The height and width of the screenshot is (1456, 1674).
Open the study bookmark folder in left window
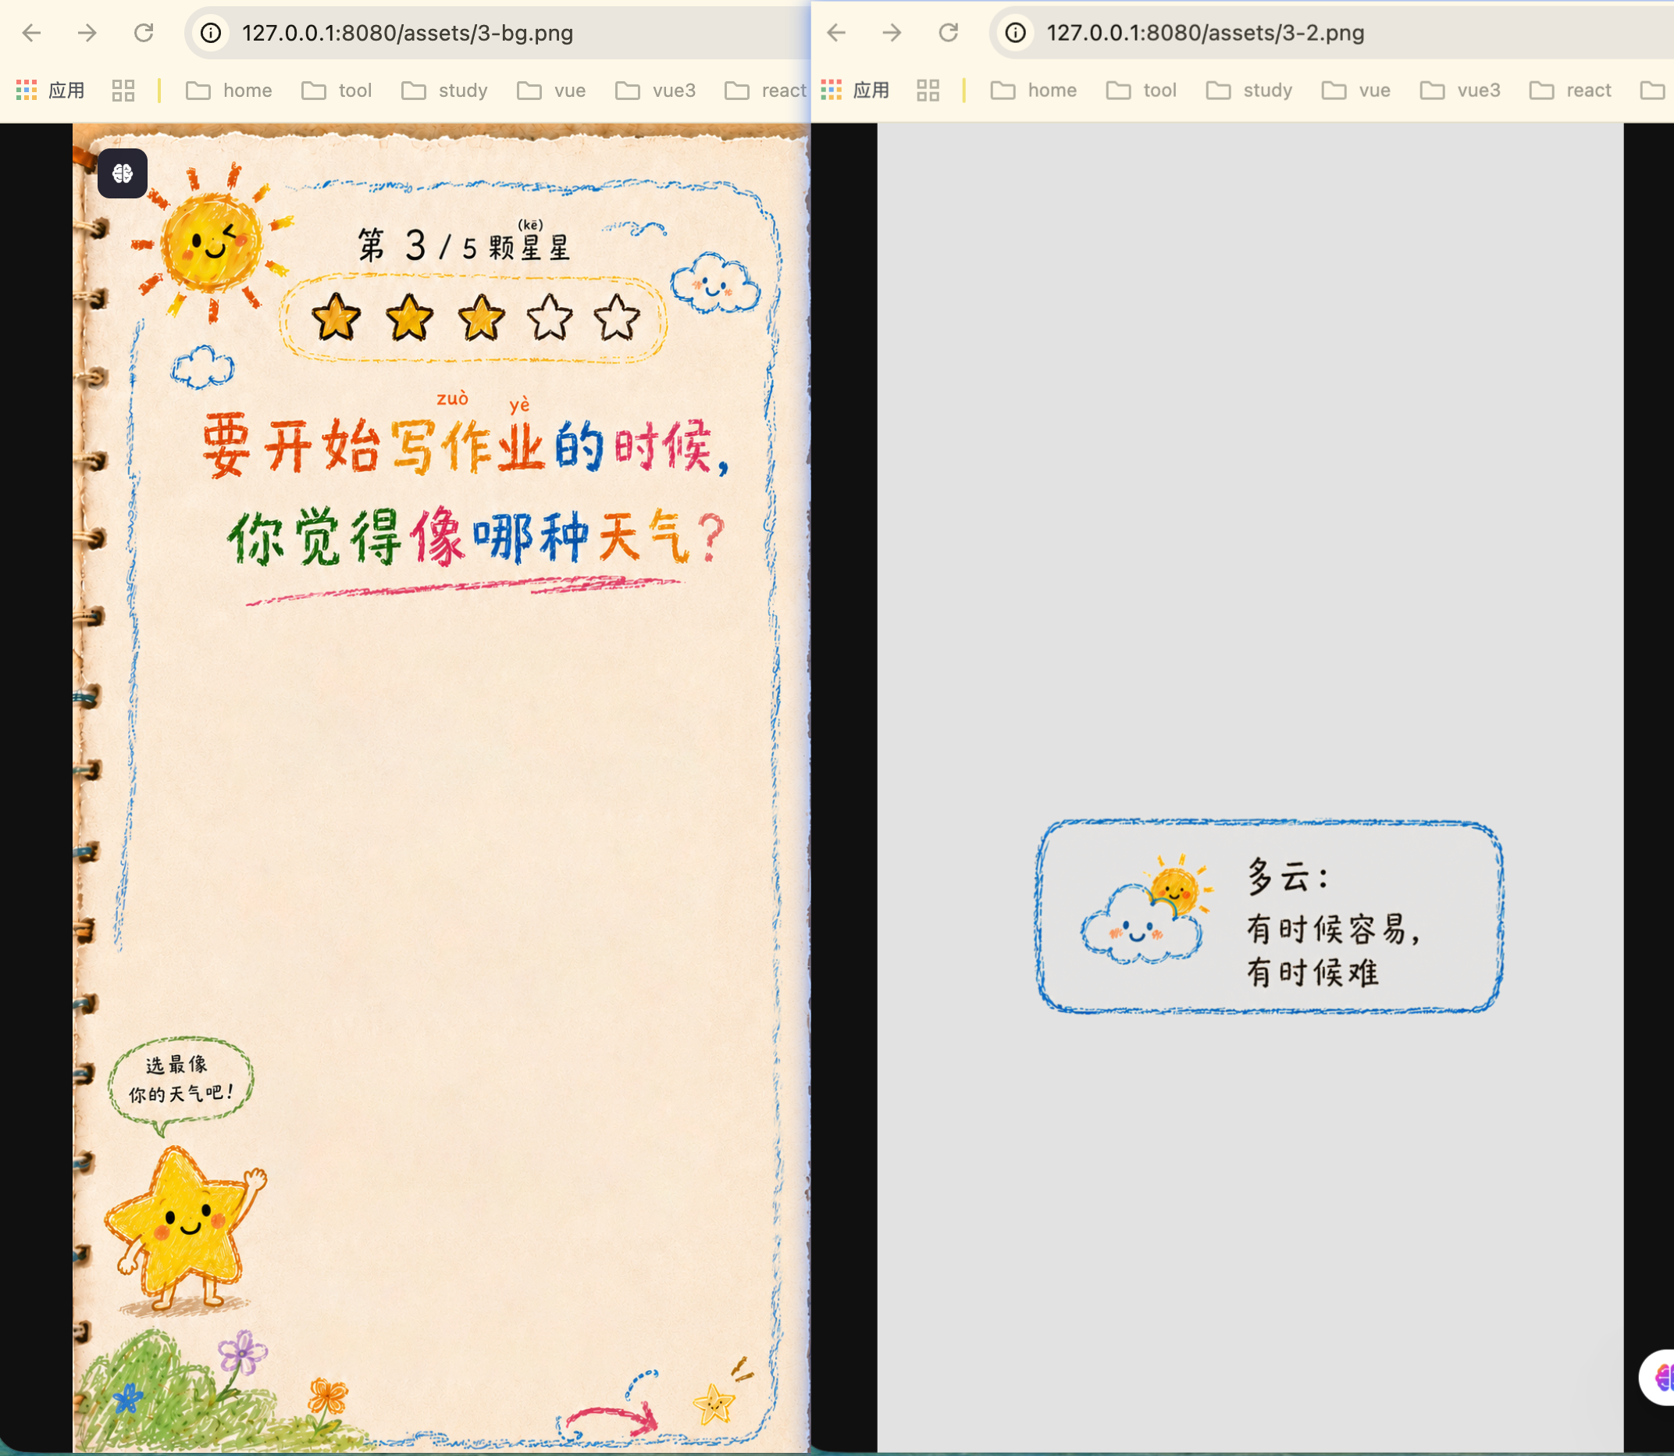(444, 90)
